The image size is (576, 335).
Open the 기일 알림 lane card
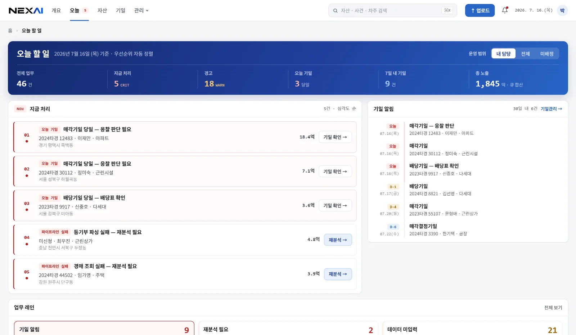point(104,328)
